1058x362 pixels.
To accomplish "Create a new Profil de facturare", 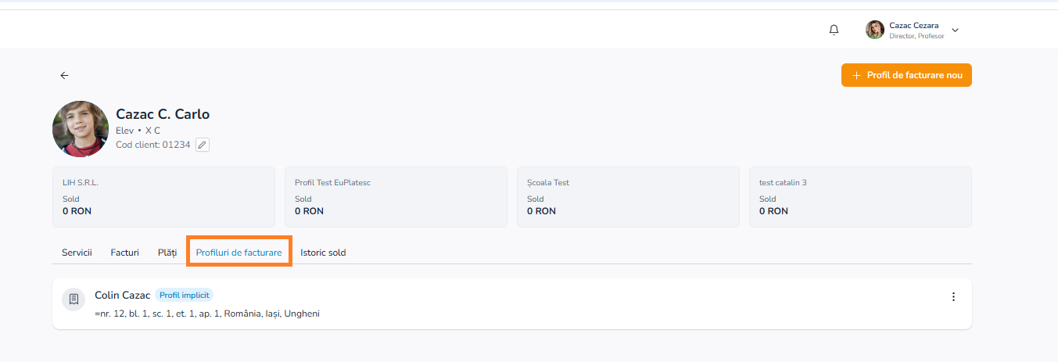I will point(906,75).
